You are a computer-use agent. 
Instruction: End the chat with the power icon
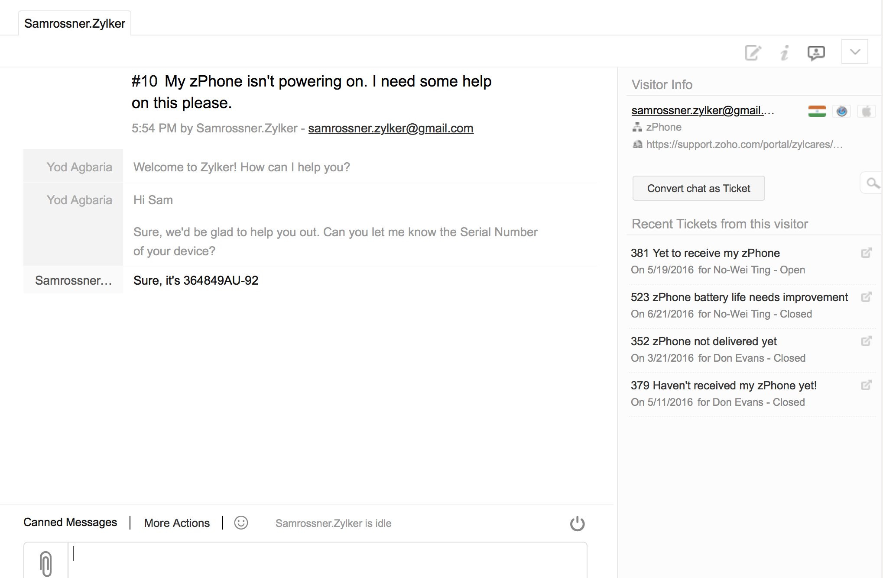click(x=577, y=523)
